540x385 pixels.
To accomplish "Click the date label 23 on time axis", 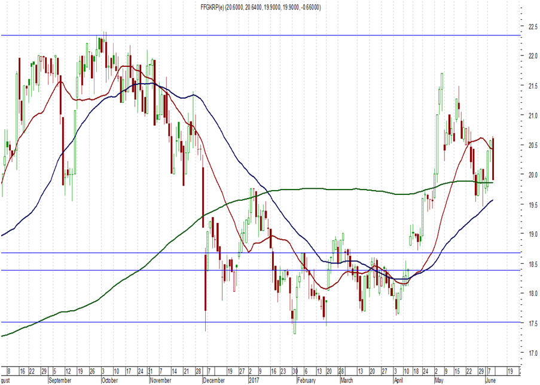I will pos(283,372).
